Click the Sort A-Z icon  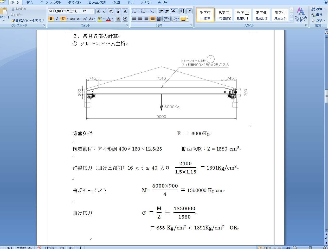tap(182, 11)
